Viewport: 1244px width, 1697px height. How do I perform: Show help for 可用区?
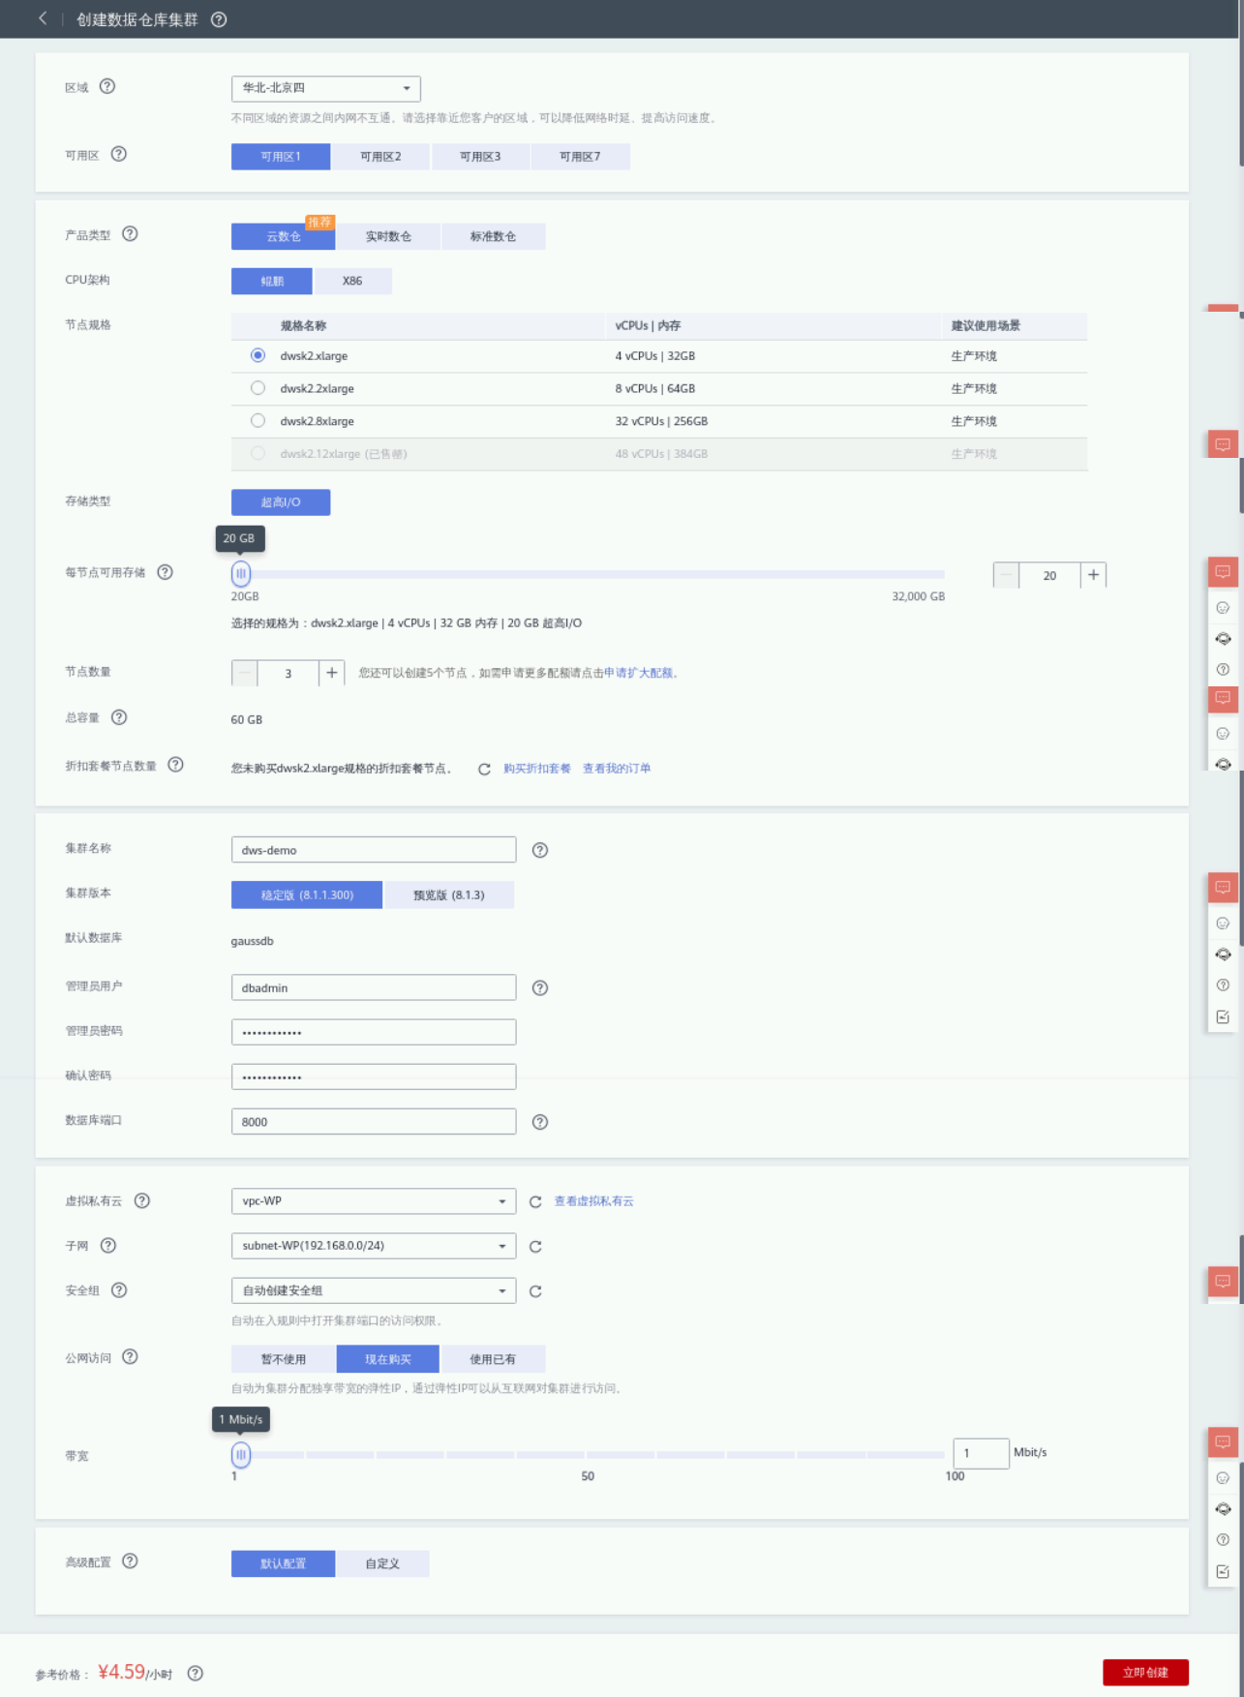coord(119,154)
